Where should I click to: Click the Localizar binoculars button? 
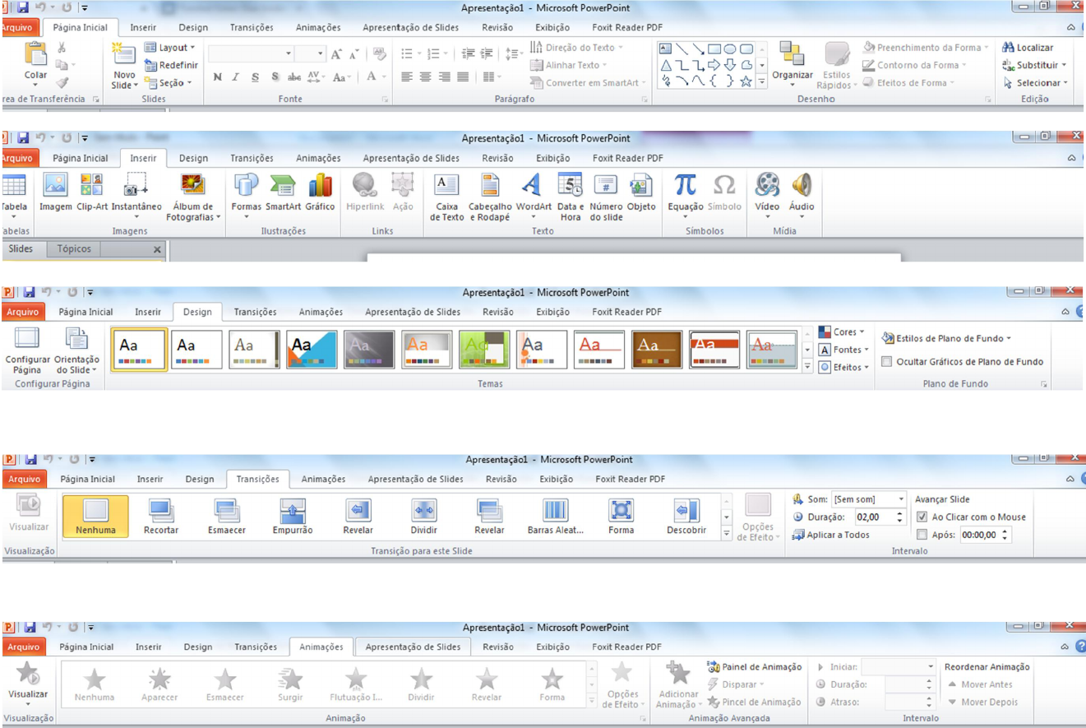click(1028, 48)
